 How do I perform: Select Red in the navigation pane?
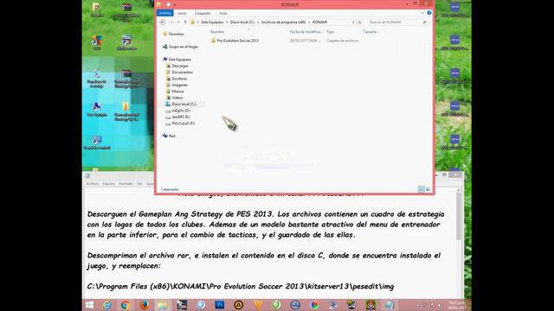point(171,136)
